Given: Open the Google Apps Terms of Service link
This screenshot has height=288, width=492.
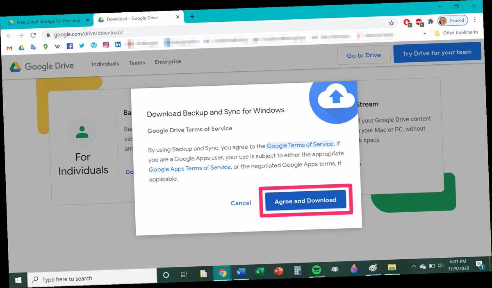Looking at the screenshot, I should pos(190,168).
